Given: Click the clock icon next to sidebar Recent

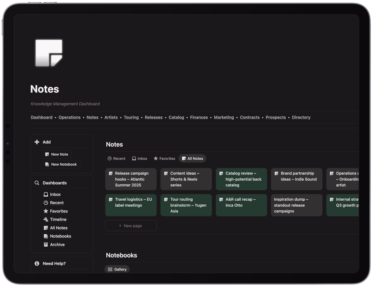Looking at the screenshot, I should (46, 203).
